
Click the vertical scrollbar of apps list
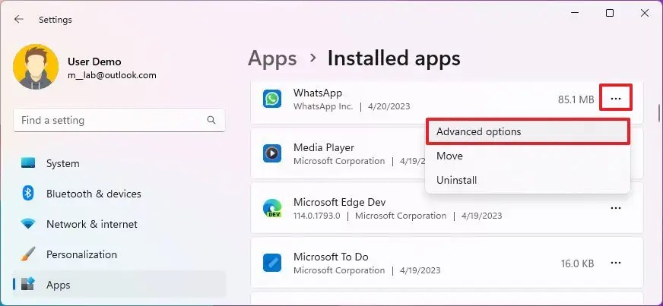point(658,112)
